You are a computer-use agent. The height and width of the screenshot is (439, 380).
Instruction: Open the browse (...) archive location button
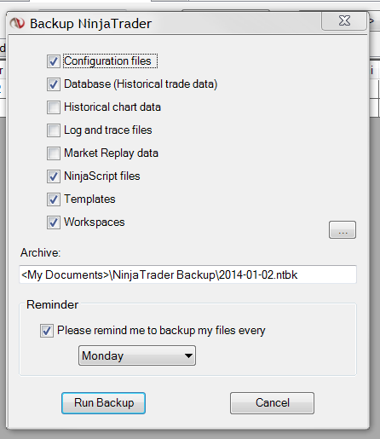click(x=343, y=229)
